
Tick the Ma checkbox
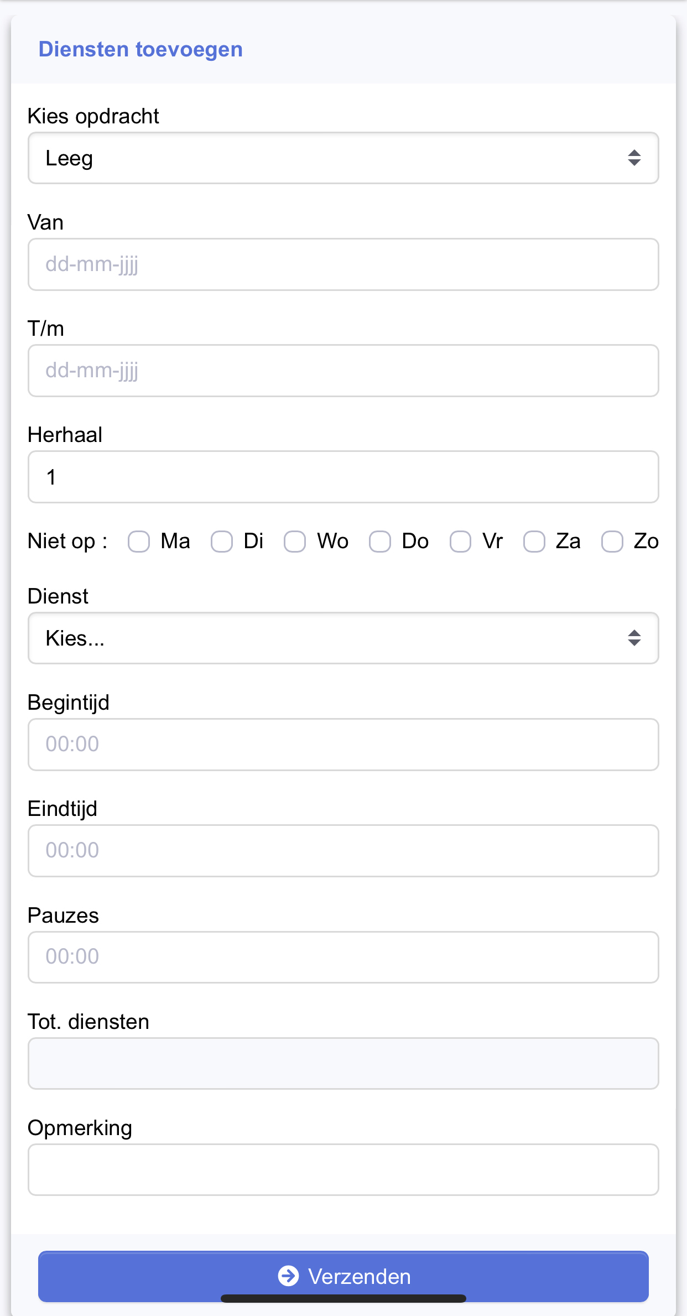[x=139, y=542]
